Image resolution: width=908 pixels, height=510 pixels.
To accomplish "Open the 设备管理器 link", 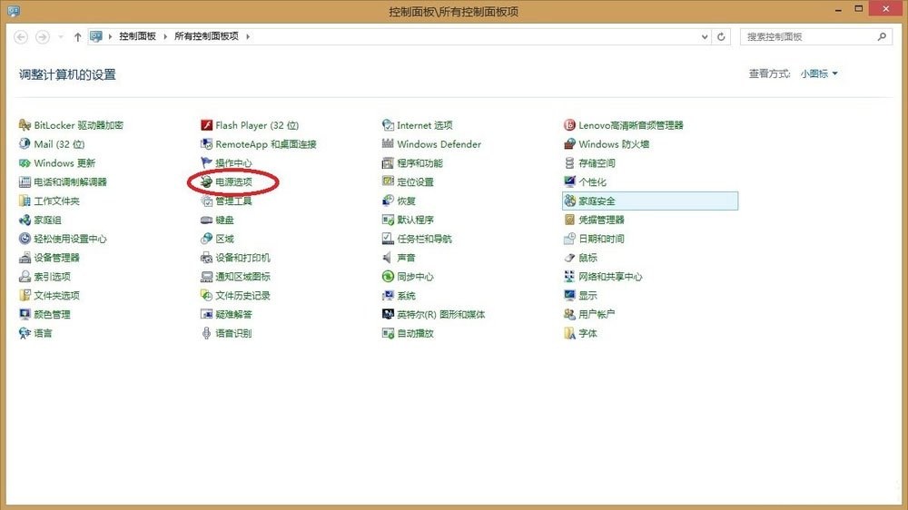I will coord(56,258).
